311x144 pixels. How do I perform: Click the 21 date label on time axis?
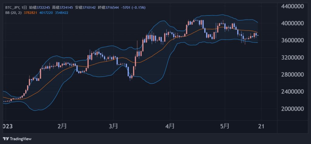pos(261,126)
